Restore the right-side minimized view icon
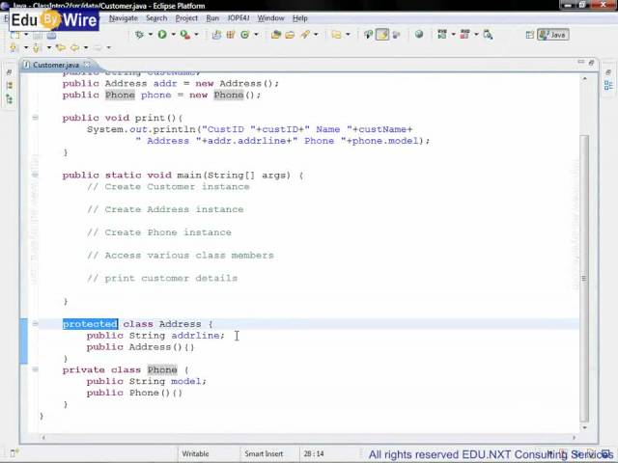Image resolution: width=618 pixels, height=463 pixels. coord(608,72)
